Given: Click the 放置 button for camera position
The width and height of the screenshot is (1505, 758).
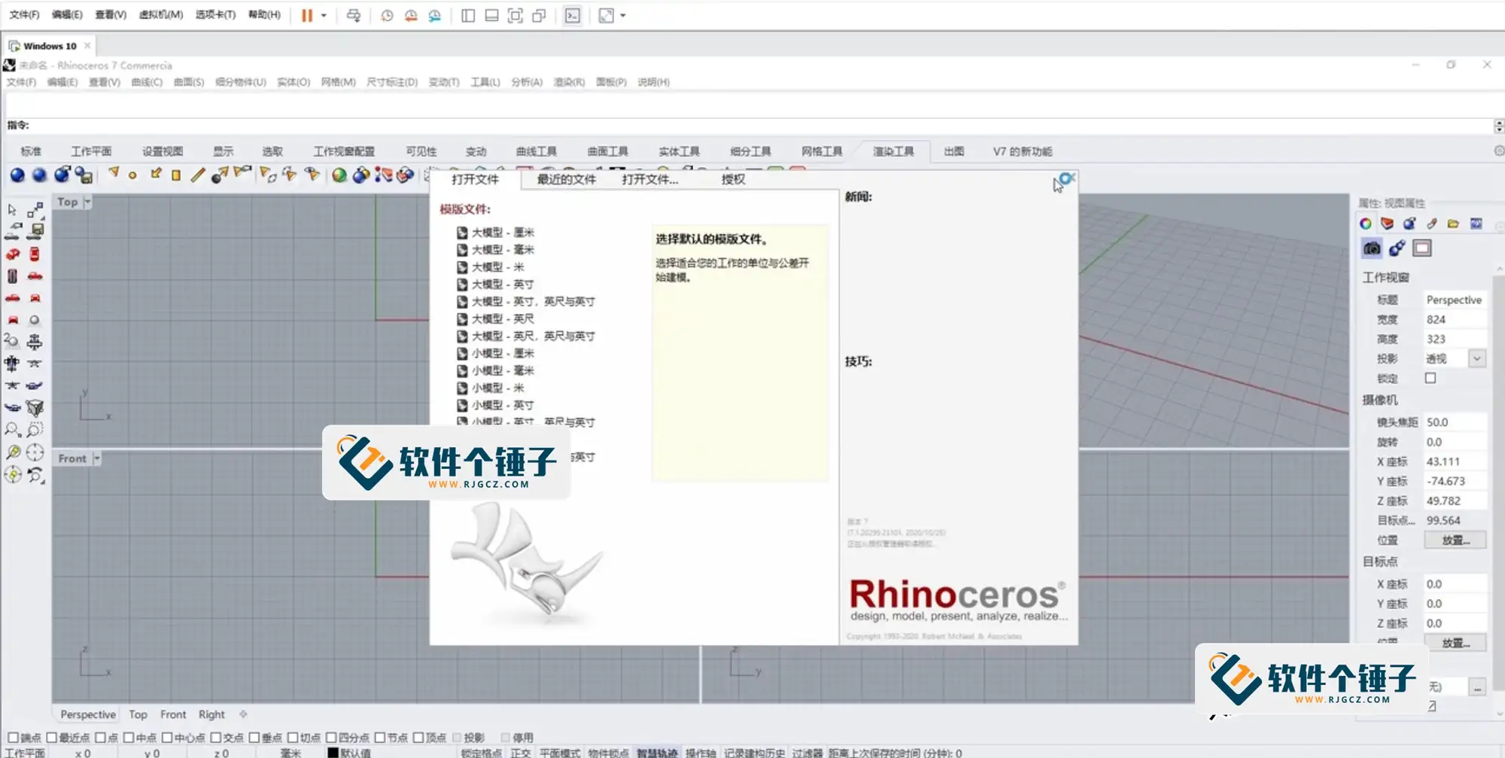Looking at the screenshot, I should [1455, 540].
